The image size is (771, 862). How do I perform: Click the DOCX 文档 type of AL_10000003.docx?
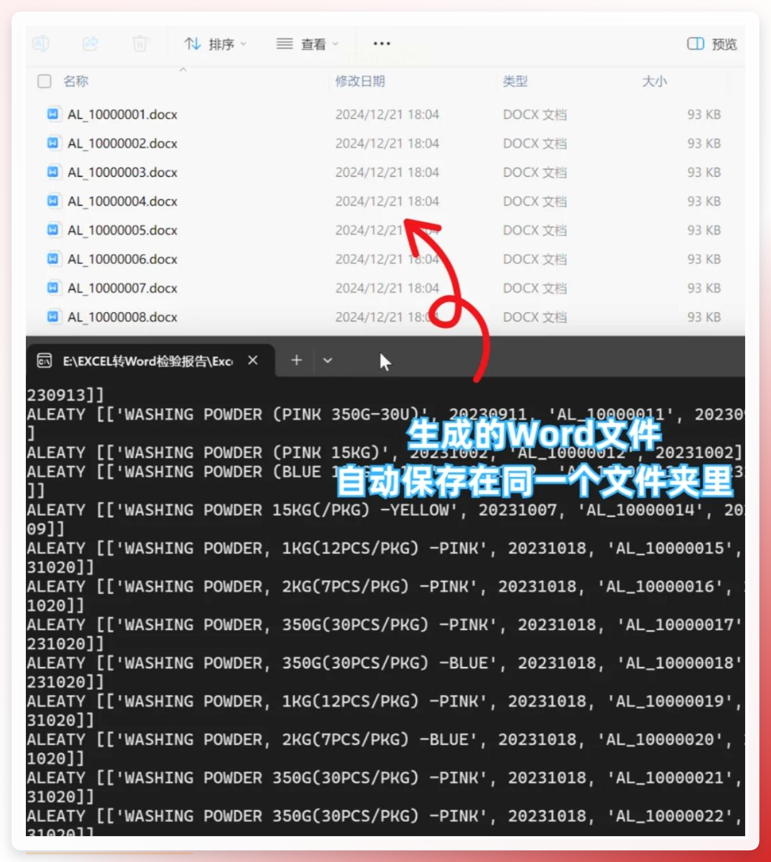click(x=535, y=172)
